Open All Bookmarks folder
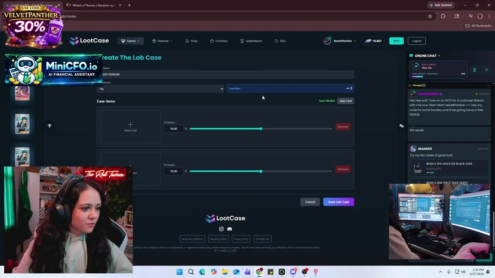This screenshot has height=278, width=495. [478, 26]
